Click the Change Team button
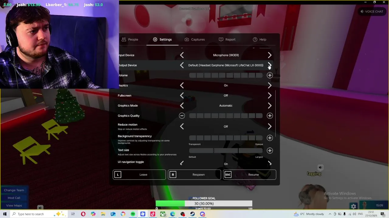Viewport: 389px width, 218px height. [x=14, y=190]
